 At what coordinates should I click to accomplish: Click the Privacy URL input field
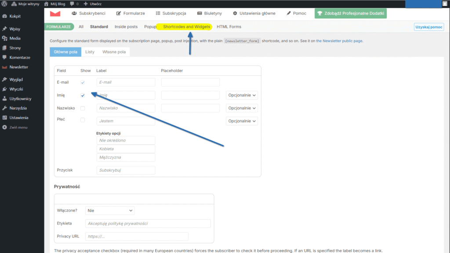tap(137, 236)
